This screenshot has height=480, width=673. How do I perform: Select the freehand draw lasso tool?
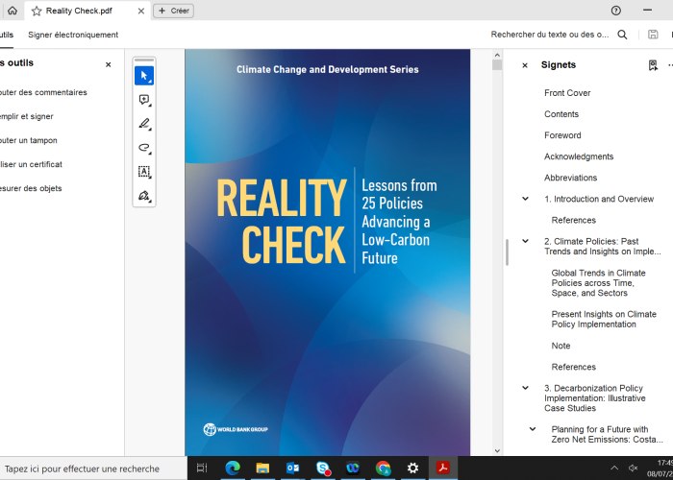click(x=144, y=148)
